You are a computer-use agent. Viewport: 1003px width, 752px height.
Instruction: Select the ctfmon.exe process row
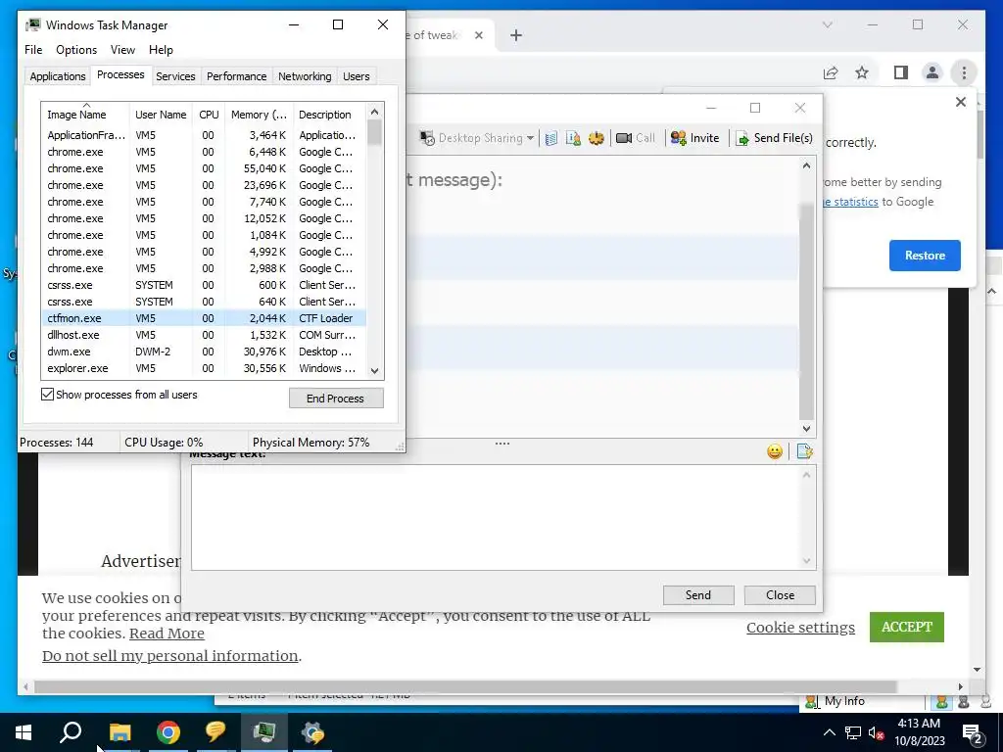pyautogui.click(x=204, y=318)
